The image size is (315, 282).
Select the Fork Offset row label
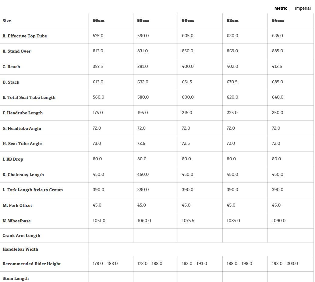click(17, 205)
